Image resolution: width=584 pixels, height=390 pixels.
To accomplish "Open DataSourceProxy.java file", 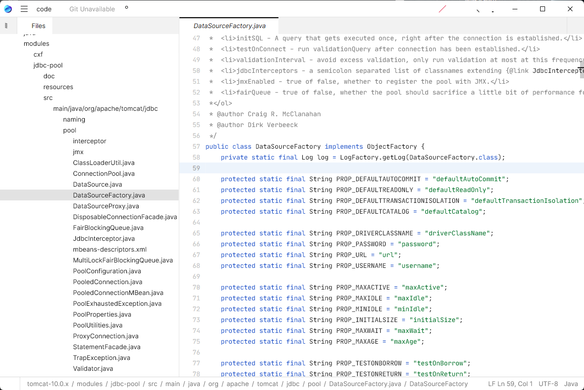I will (106, 206).
